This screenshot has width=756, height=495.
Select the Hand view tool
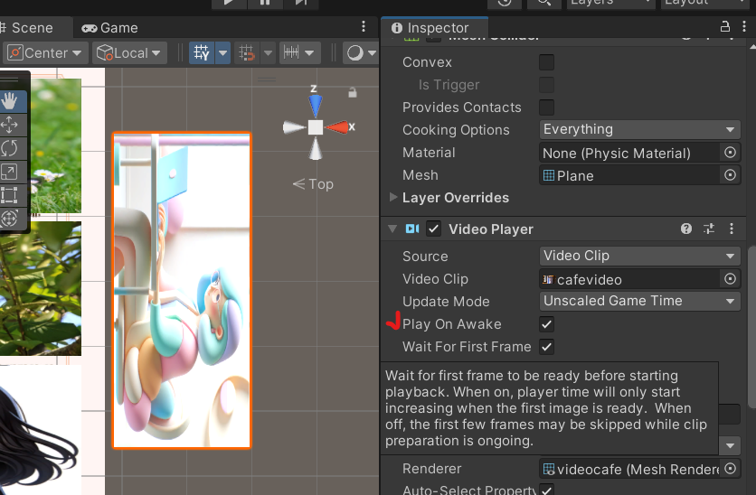(10, 101)
